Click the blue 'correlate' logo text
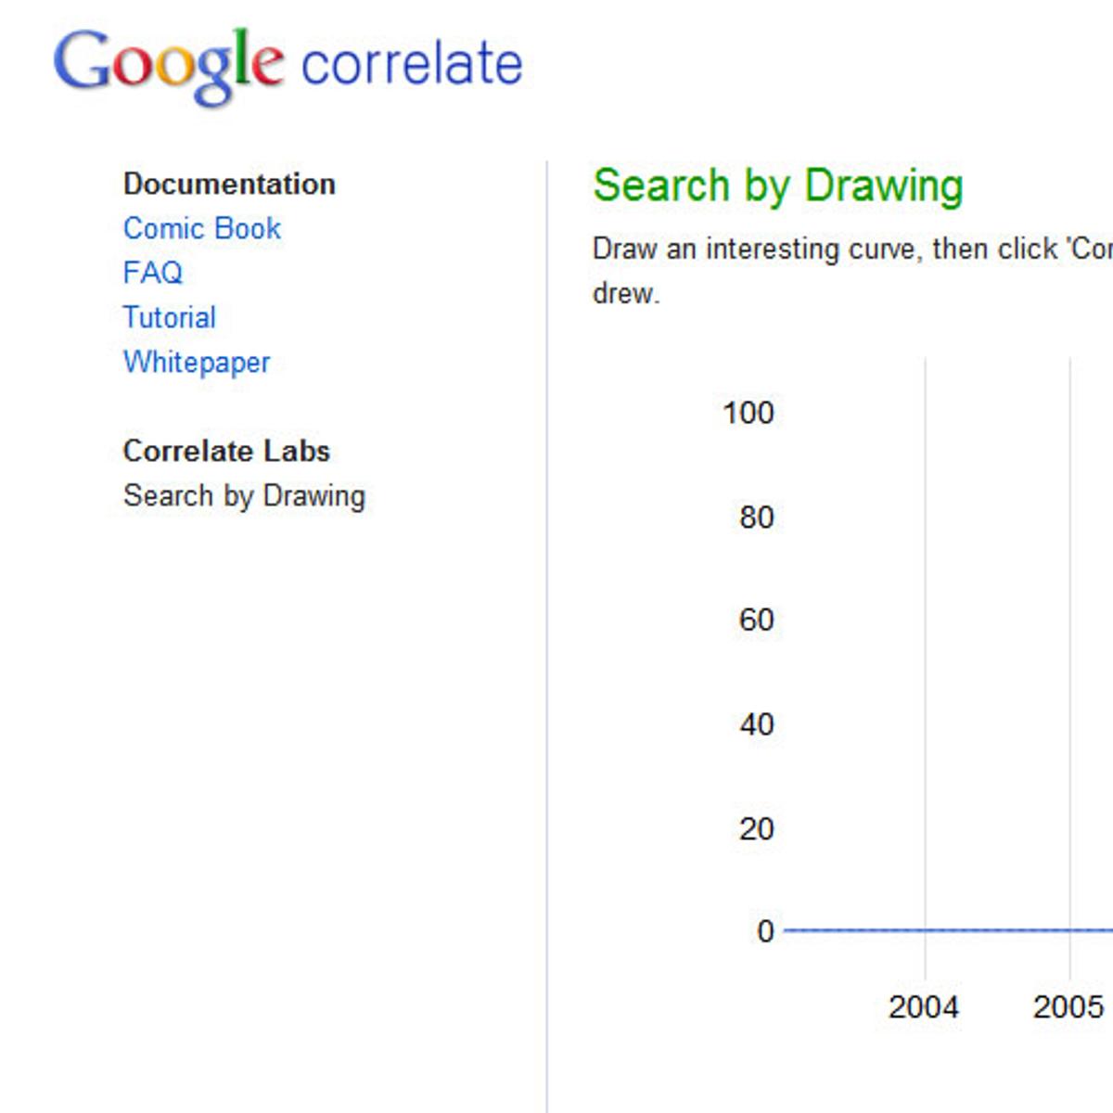Image resolution: width=1113 pixels, height=1113 pixels. click(412, 65)
